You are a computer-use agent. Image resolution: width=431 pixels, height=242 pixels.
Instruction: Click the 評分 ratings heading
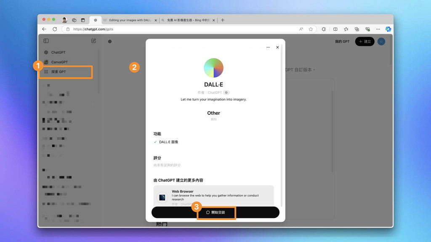(157, 158)
